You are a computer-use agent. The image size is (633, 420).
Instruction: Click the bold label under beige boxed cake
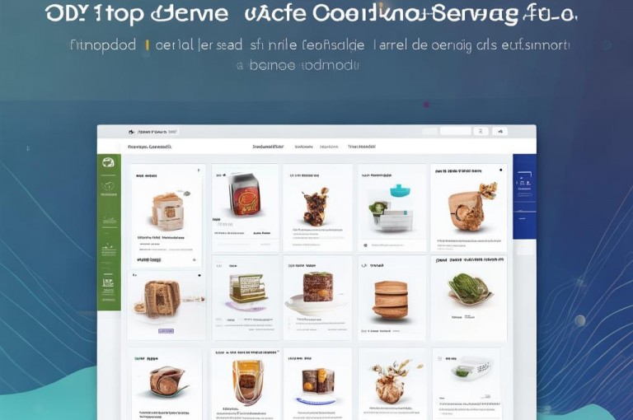click(149, 260)
